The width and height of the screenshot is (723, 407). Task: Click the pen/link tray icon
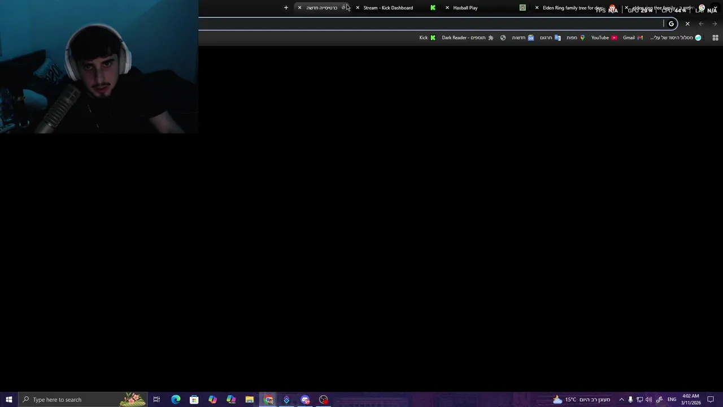tap(659, 400)
